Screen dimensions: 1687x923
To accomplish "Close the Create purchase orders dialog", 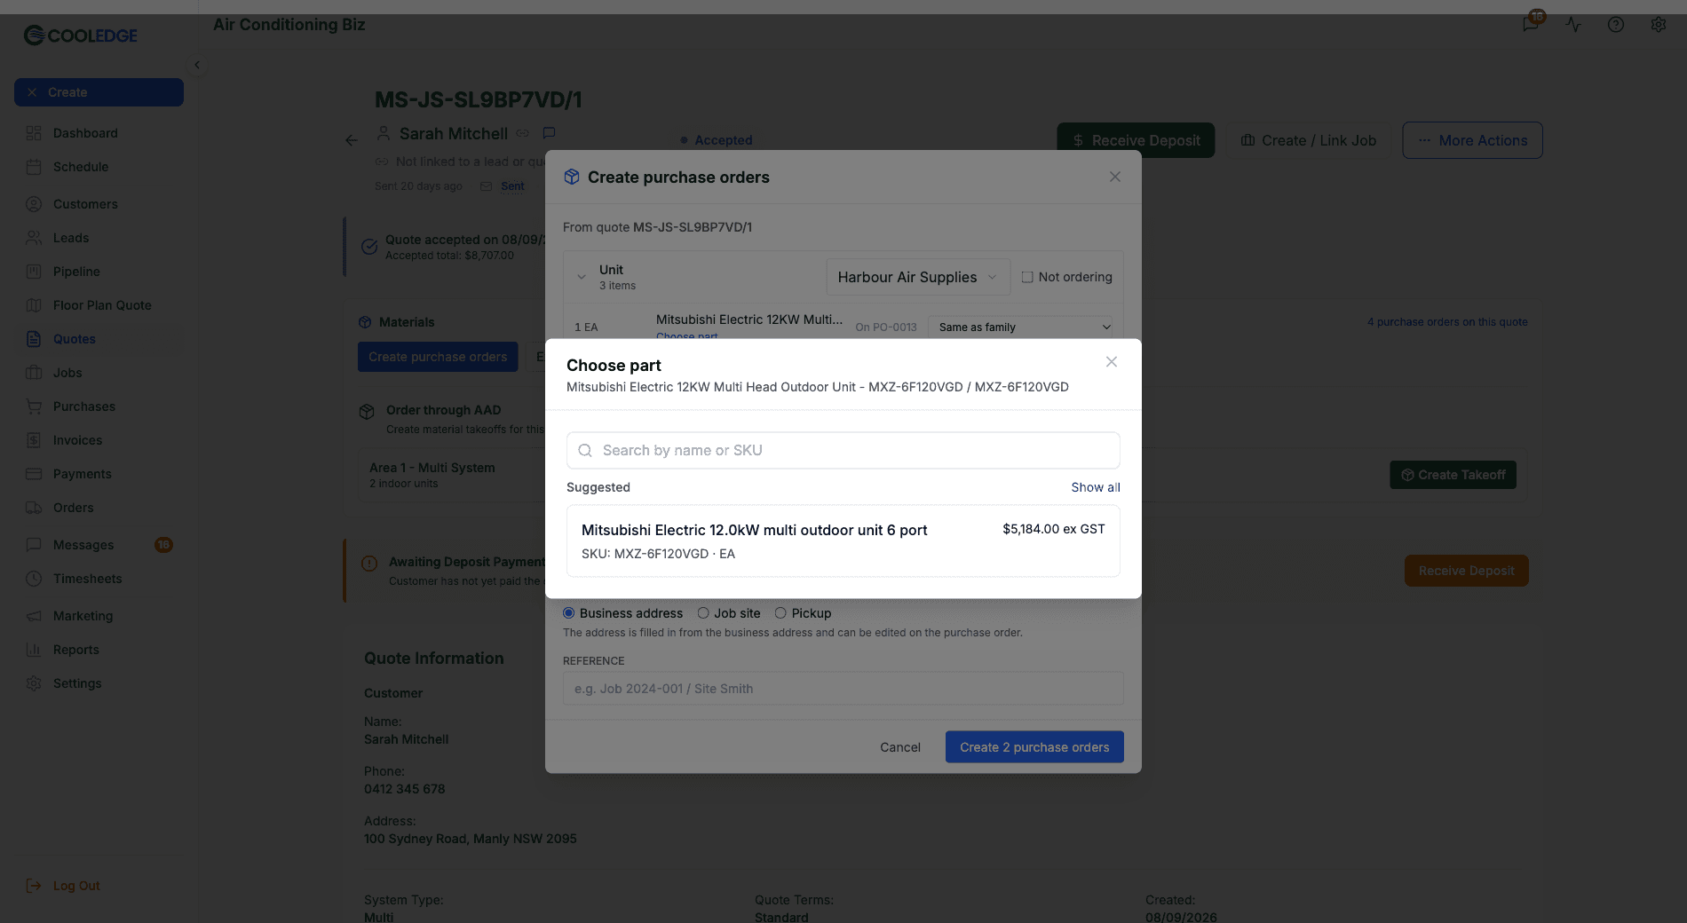I will [1115, 177].
